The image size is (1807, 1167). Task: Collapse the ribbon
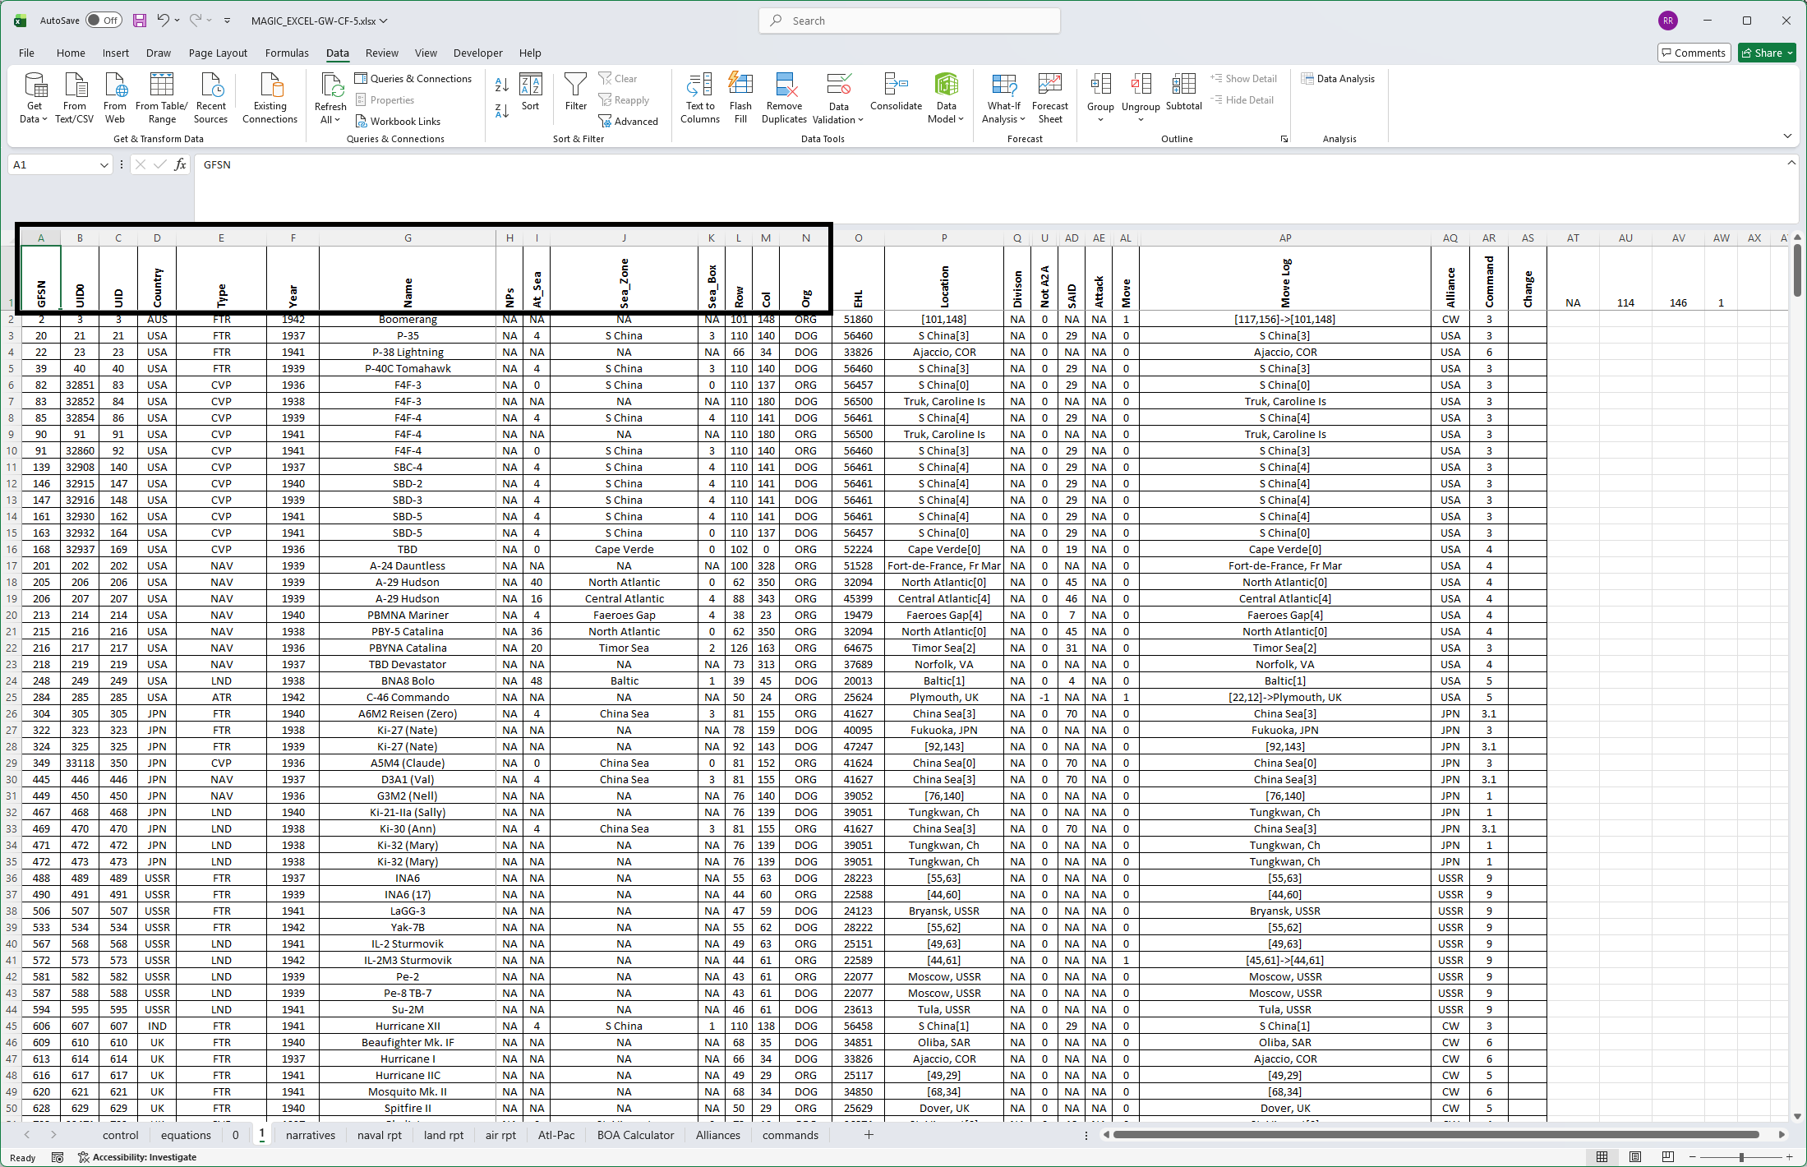[1787, 136]
